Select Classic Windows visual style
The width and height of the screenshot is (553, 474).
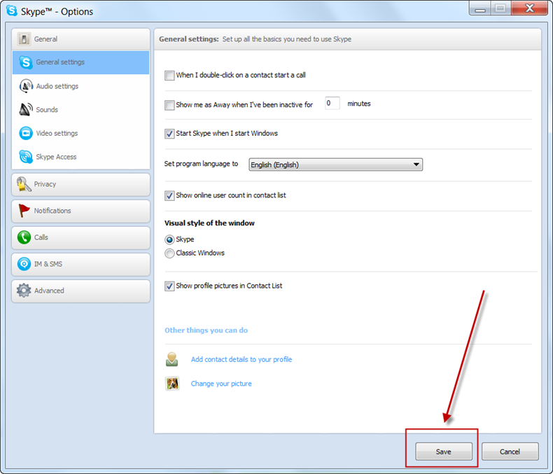[x=169, y=253]
